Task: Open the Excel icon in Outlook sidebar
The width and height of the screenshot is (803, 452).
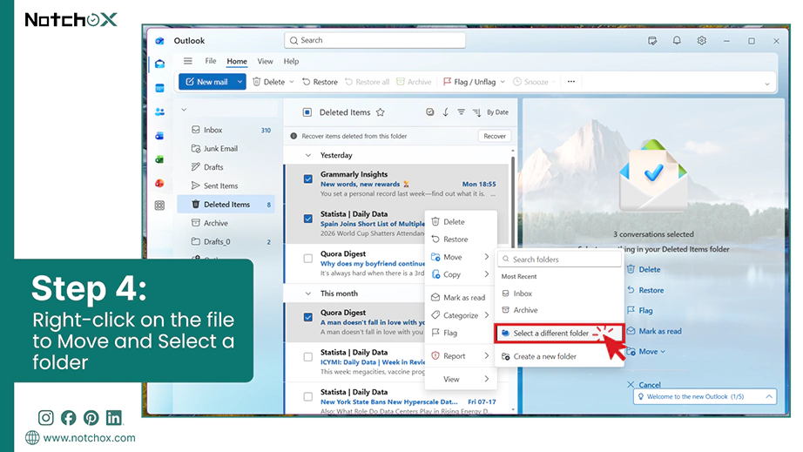Action: pos(159,159)
